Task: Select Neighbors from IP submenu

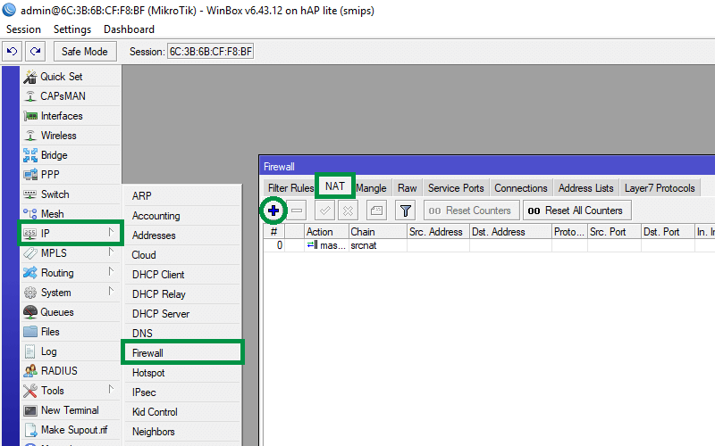Action: pos(182,431)
